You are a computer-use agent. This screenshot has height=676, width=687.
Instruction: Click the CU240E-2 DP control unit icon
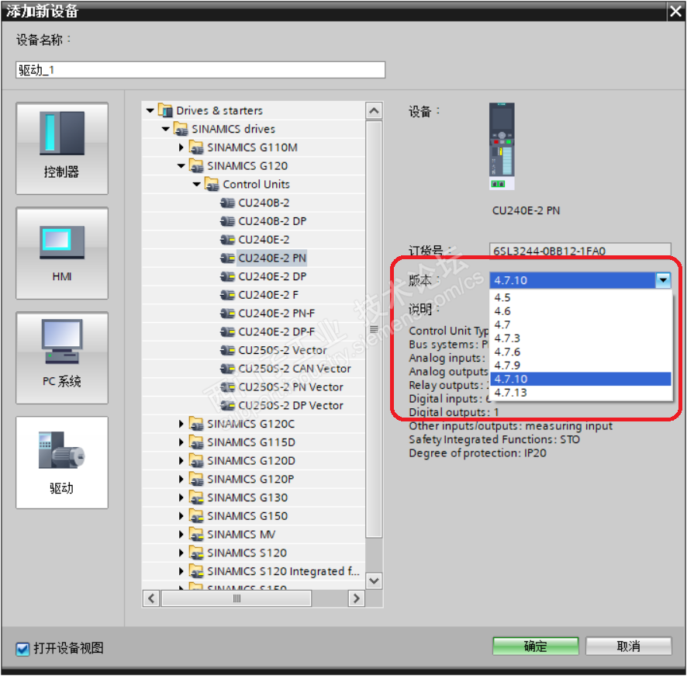[x=227, y=276]
